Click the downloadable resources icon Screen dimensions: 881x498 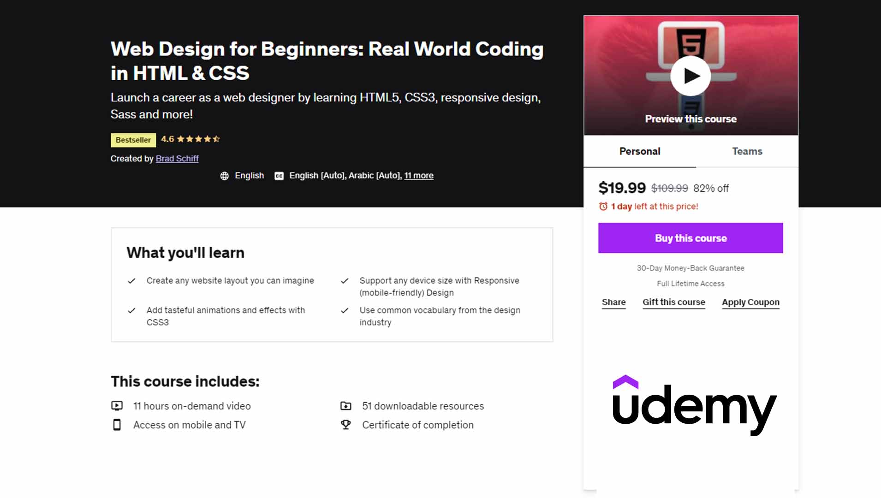346,405
